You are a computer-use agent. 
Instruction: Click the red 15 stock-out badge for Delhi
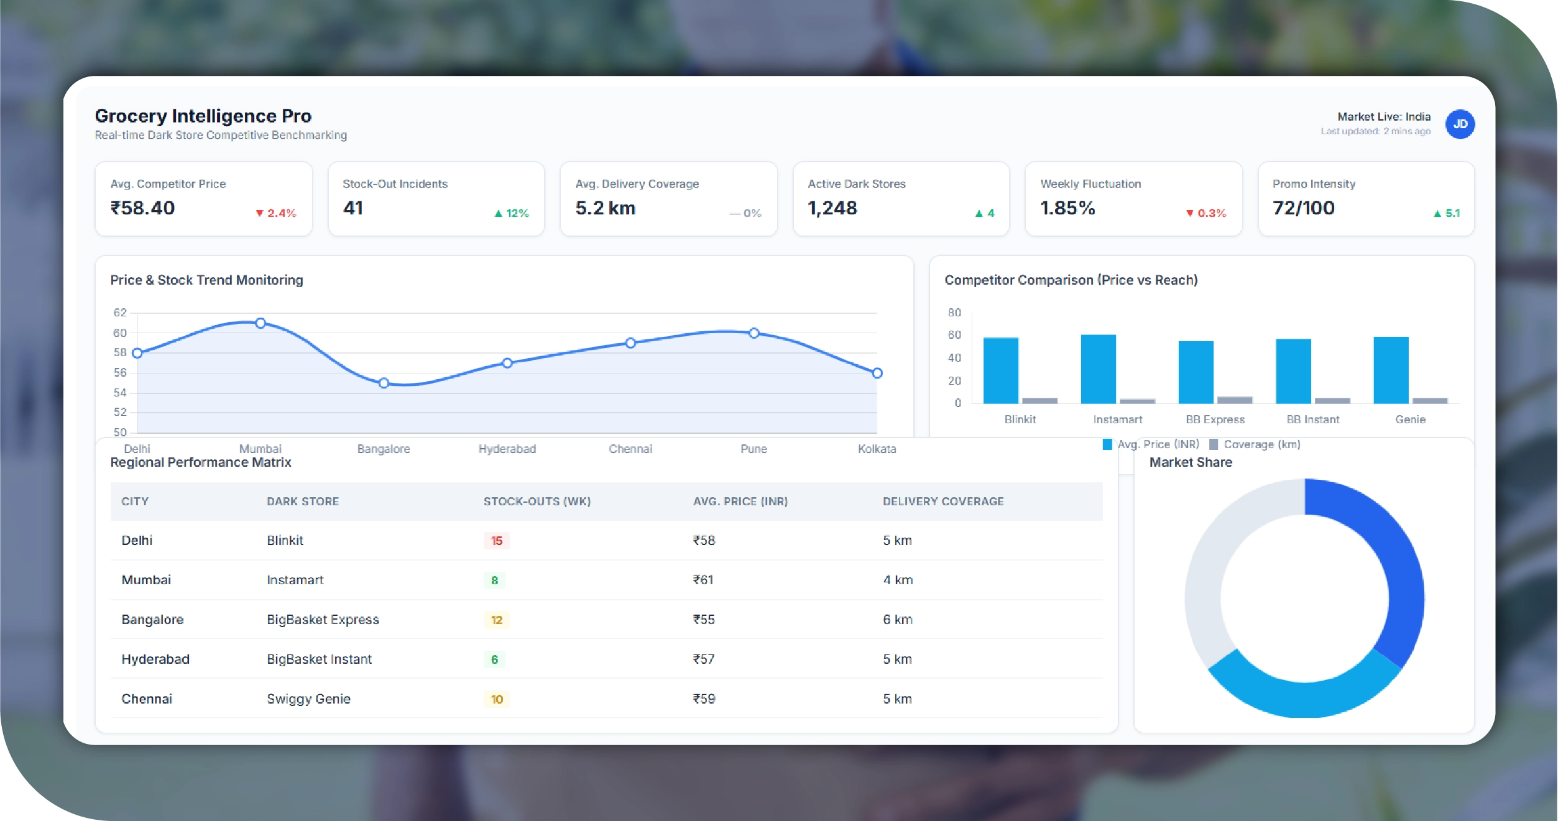coord(496,541)
